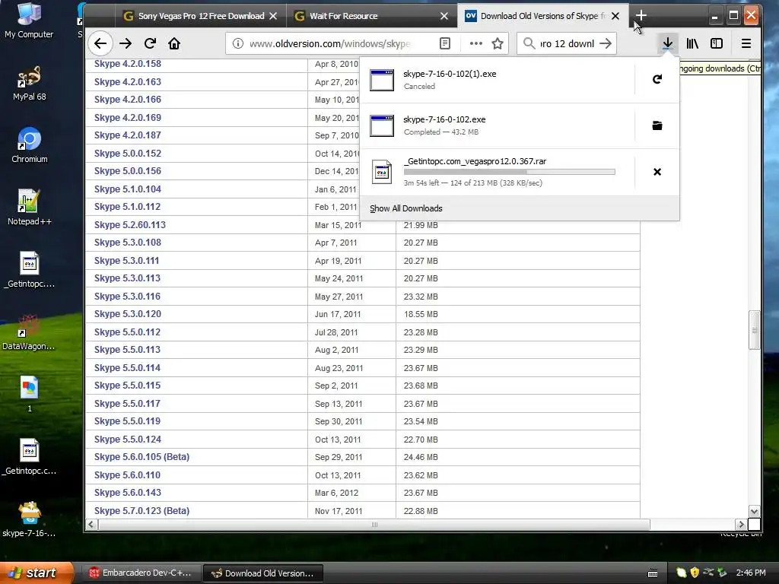Open the Windows start menu
The image size is (779, 584).
pyautogui.click(x=36, y=573)
